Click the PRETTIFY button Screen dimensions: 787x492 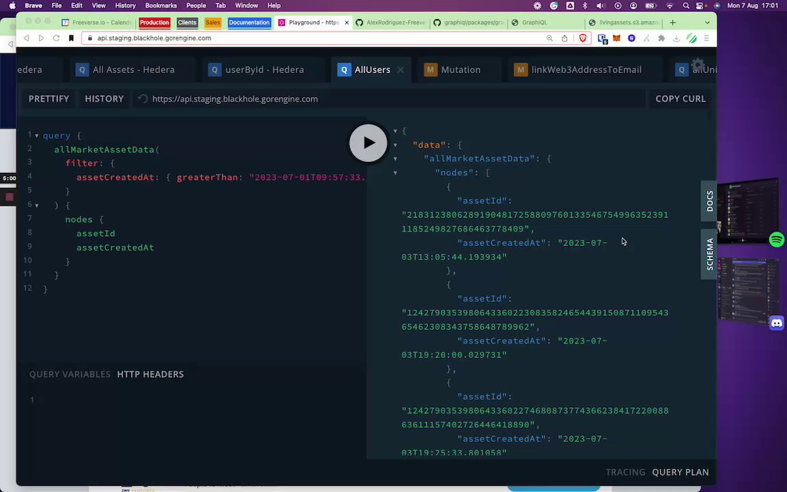[x=49, y=99]
